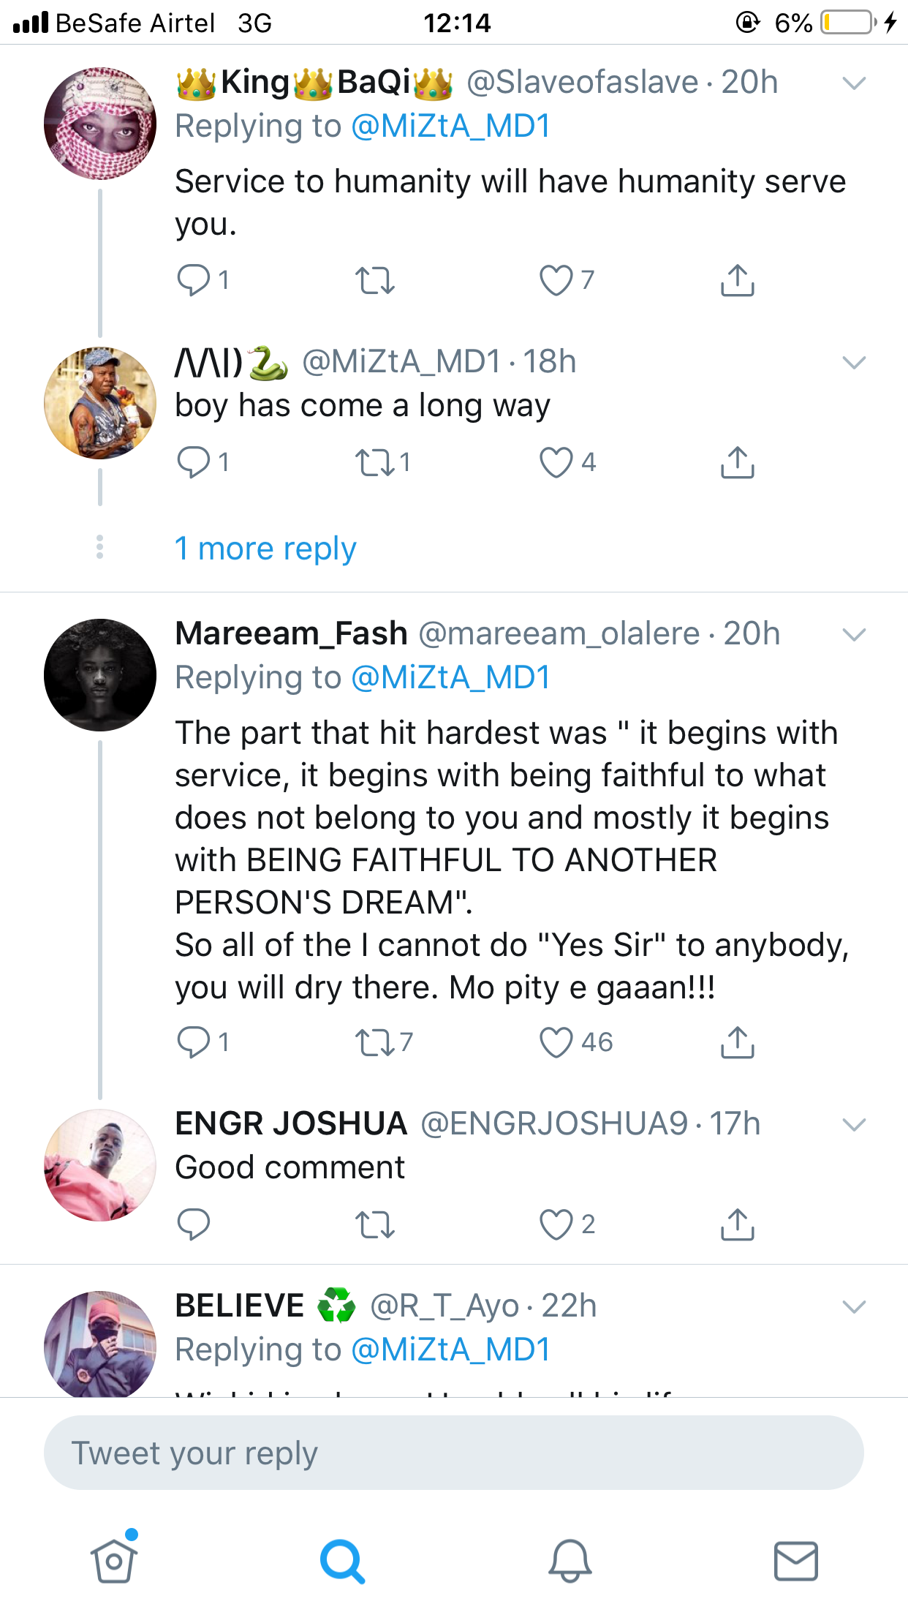
Task: Open the Notifications bell tab
Action: point(570,1561)
